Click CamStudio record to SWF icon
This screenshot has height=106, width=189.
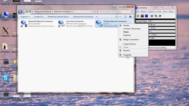pyautogui.click(x=160, y=16)
